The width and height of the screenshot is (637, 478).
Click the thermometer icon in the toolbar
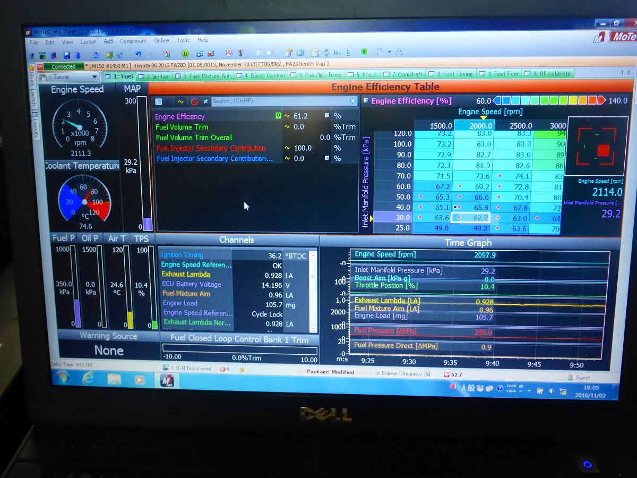coord(240,53)
